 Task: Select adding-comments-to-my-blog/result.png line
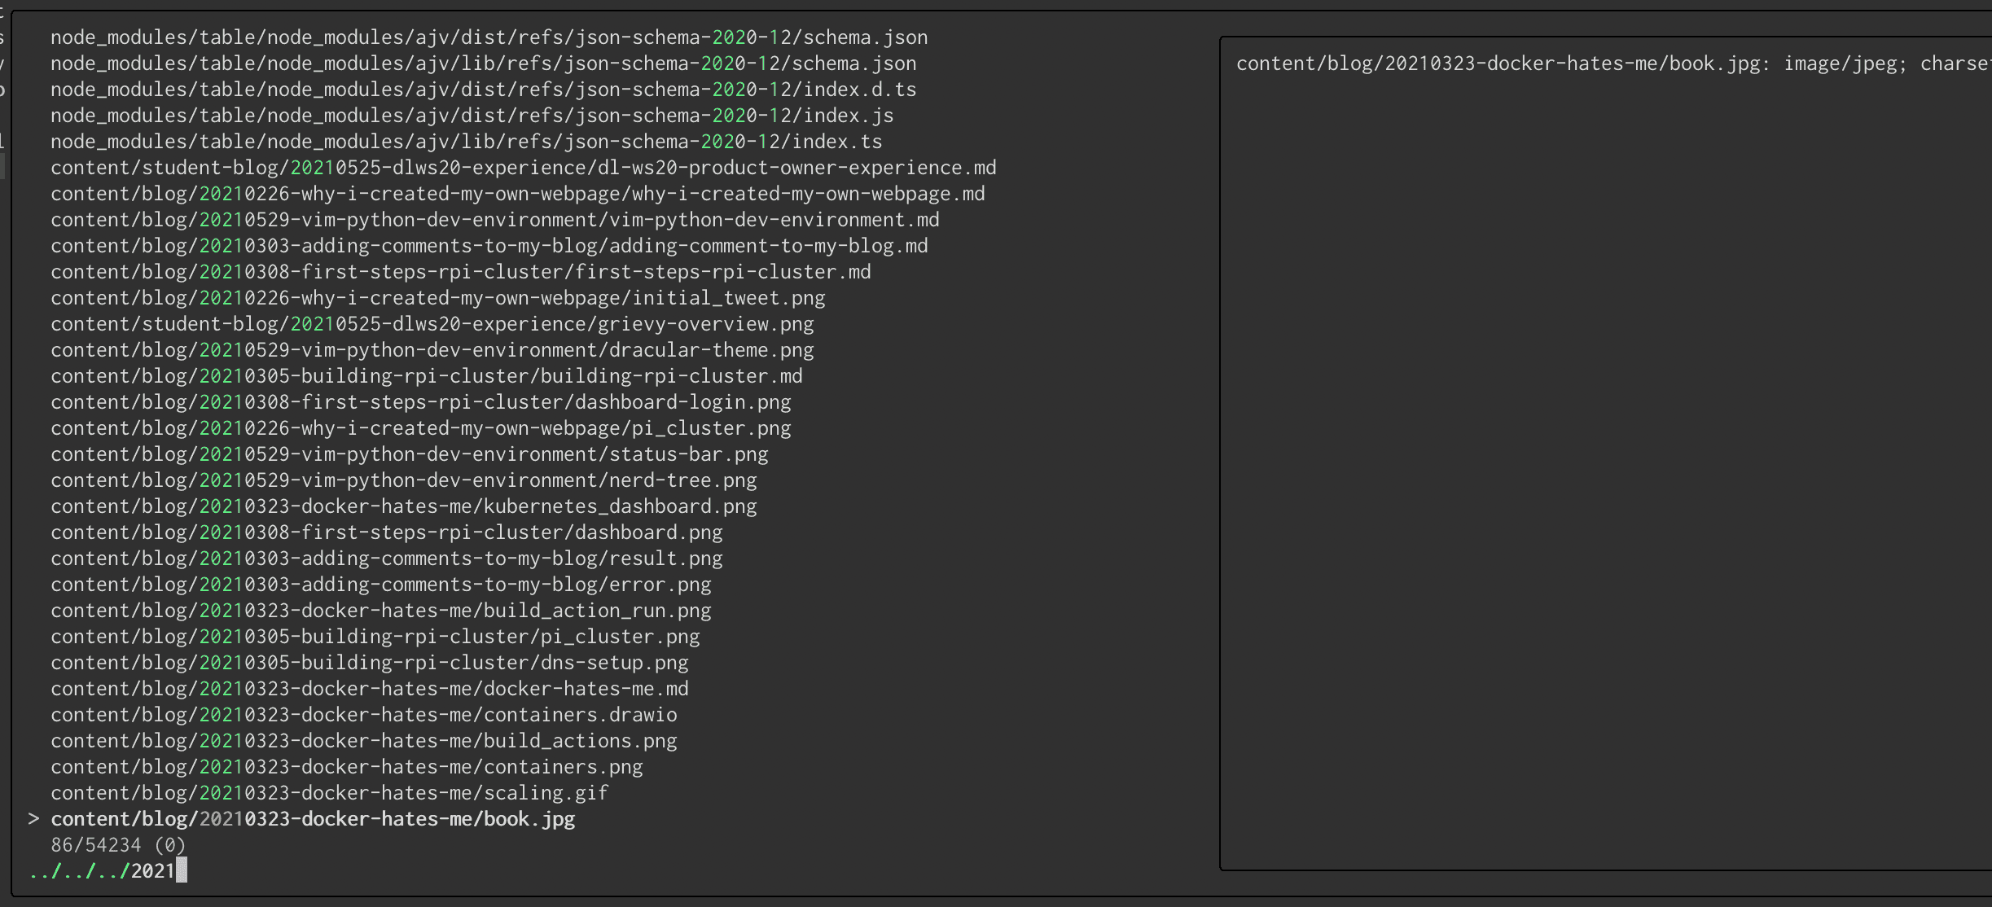click(x=386, y=559)
